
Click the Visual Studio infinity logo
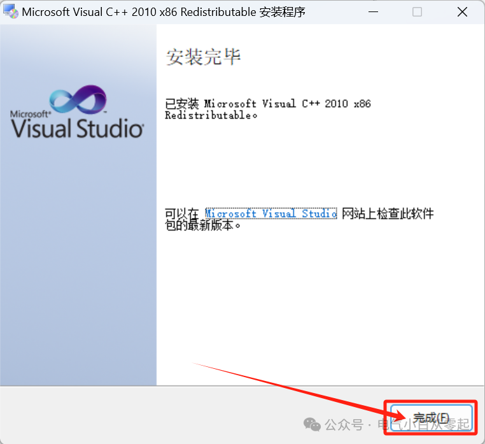pos(78,99)
